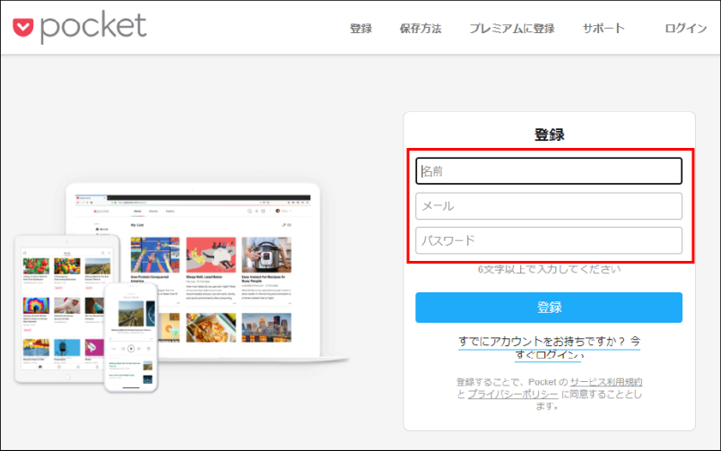This screenshot has height=451, width=721.
Task: Go to プレミアムに登録 in header
Action: [511, 29]
